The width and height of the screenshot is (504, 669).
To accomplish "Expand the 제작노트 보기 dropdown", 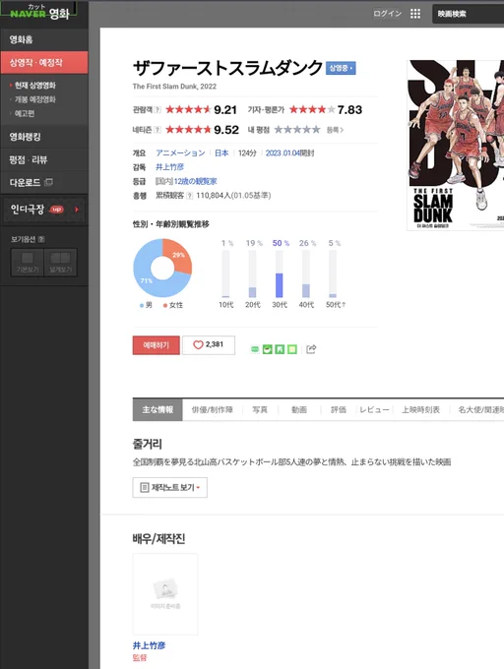I will (x=170, y=487).
